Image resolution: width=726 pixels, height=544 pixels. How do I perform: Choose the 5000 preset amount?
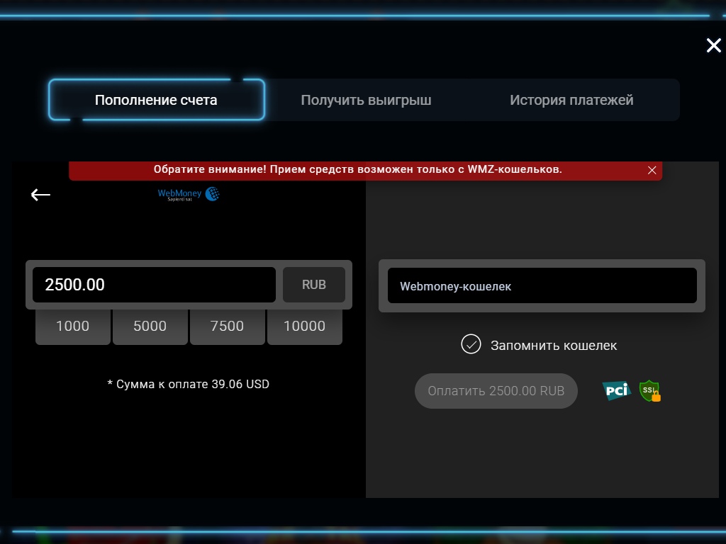[150, 327]
